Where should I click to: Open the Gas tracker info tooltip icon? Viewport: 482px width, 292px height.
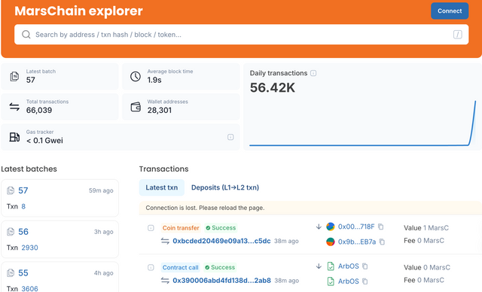coord(230,137)
